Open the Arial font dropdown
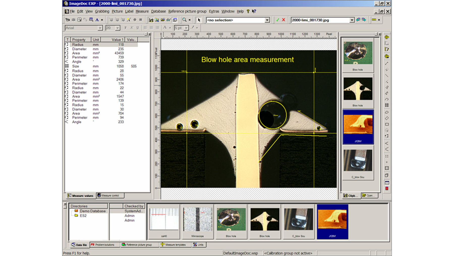This screenshot has height=256, width=454. pos(100,28)
